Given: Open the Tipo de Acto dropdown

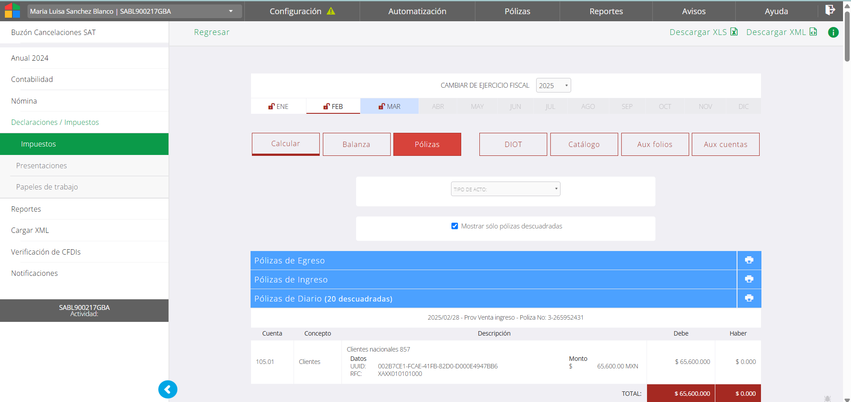Looking at the screenshot, I should [506, 189].
